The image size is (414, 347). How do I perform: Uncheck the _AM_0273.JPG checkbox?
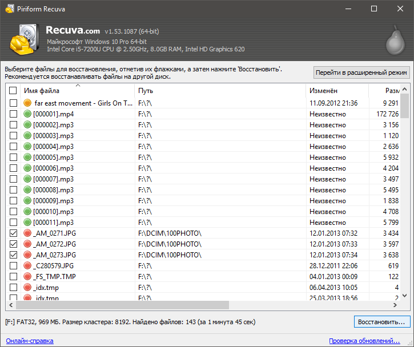tap(13, 255)
